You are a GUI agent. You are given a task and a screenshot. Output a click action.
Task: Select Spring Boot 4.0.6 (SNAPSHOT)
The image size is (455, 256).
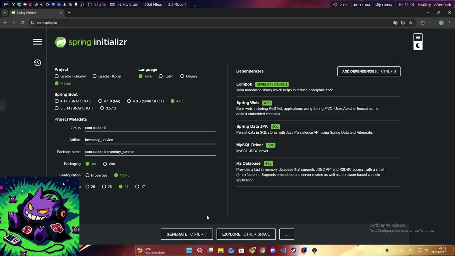click(x=145, y=101)
